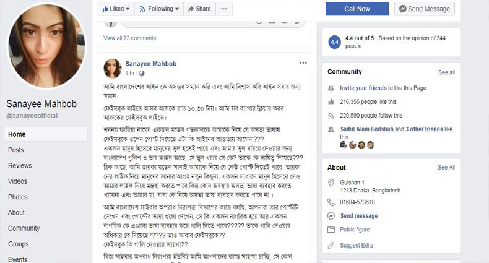Click the Messenger icon beside Send message

332,216
